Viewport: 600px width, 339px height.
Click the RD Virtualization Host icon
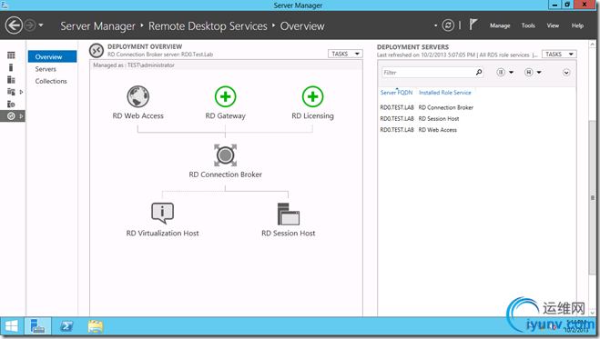pos(163,213)
